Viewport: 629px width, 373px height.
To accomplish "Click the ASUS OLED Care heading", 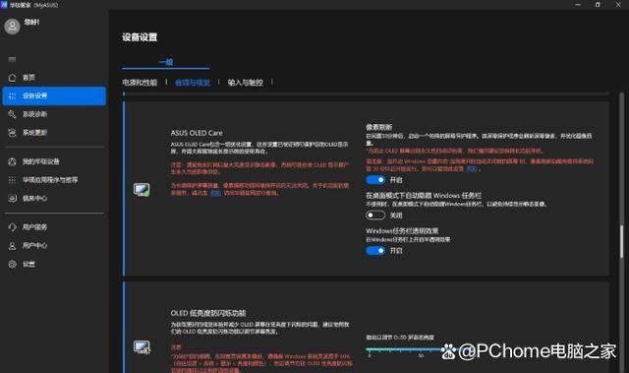I will (197, 133).
